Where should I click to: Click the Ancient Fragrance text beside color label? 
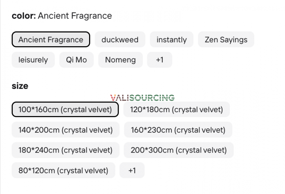75,16
